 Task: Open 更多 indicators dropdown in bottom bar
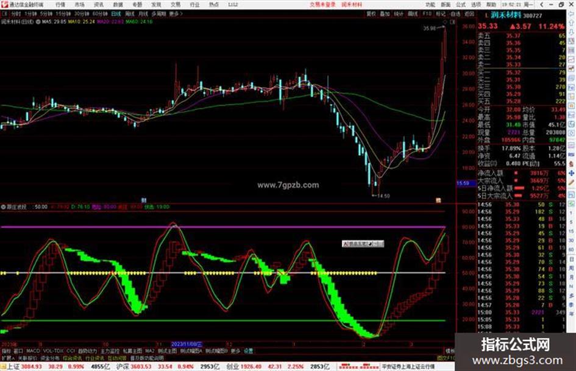pyautogui.click(x=235, y=351)
